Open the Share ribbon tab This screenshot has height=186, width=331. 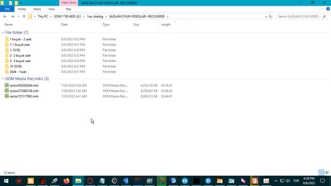pyautogui.click(x=37, y=9)
